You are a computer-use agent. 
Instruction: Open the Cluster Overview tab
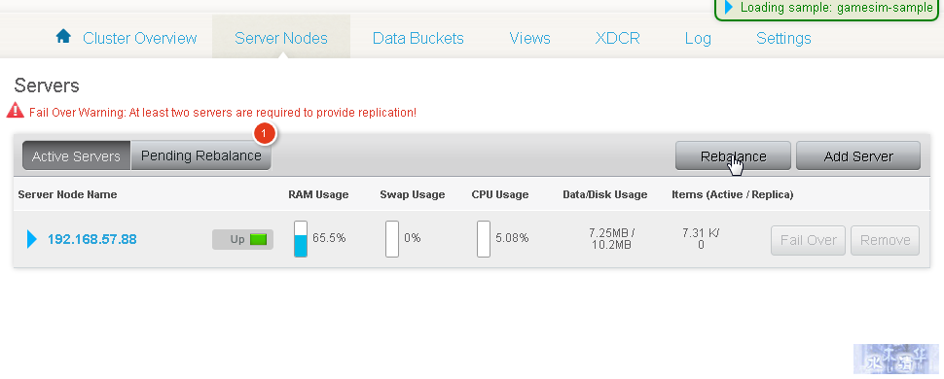click(x=140, y=39)
